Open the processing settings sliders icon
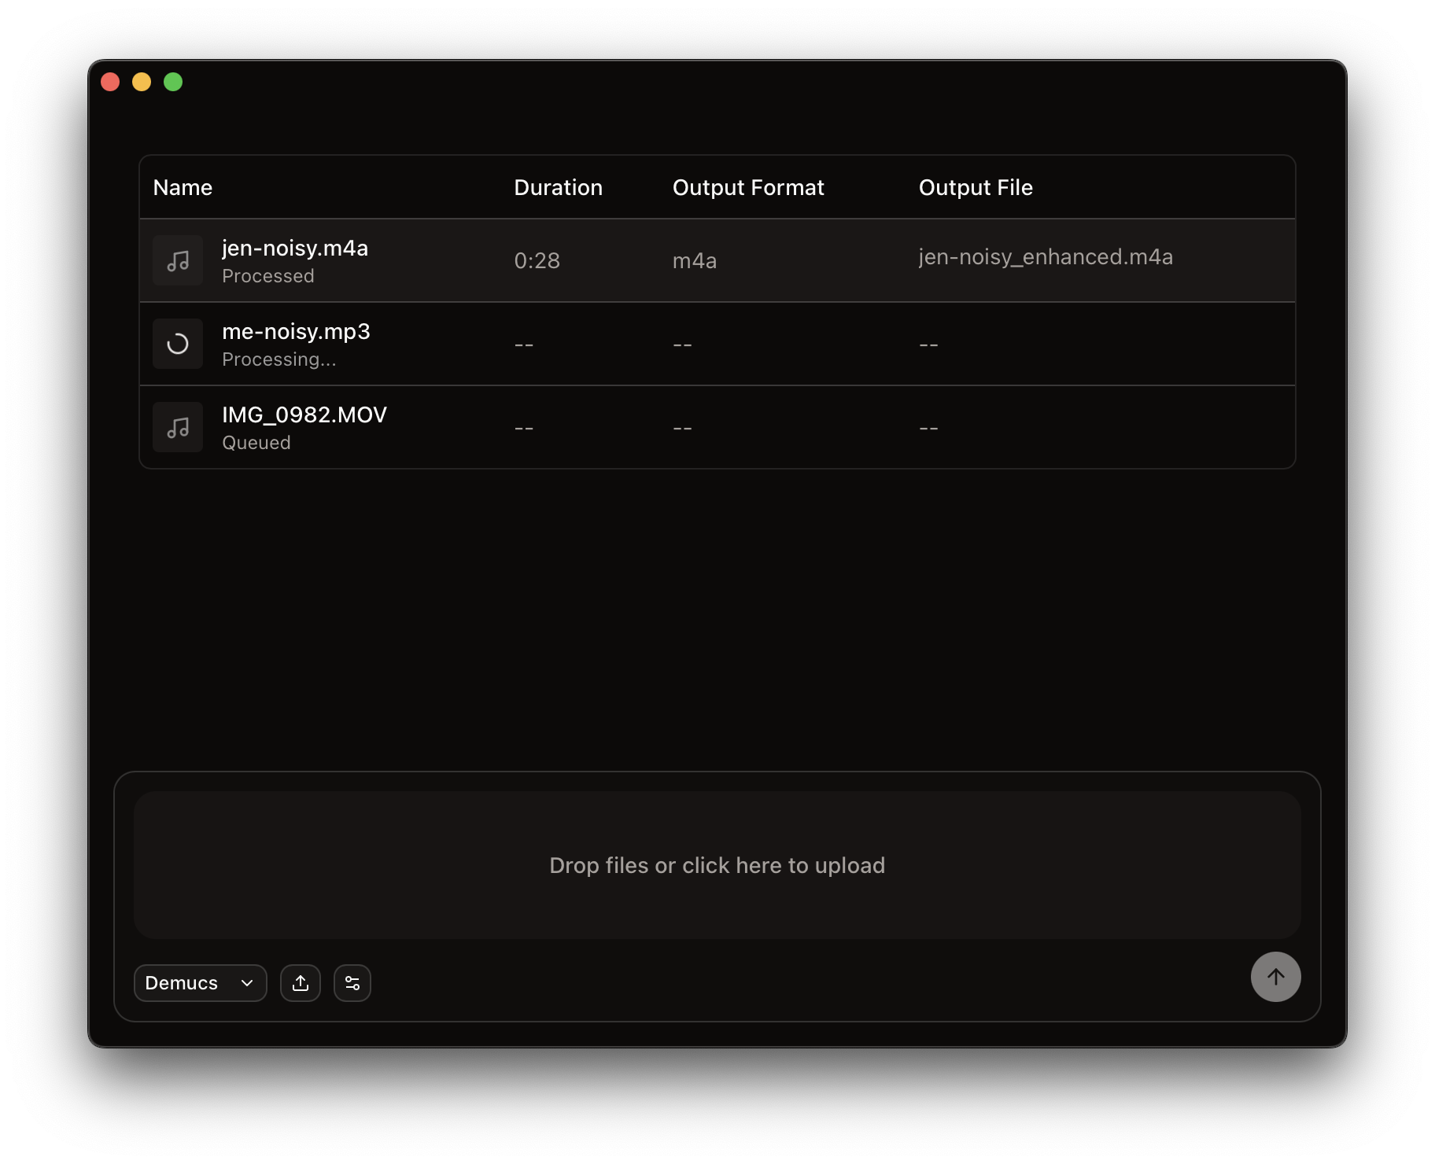 (x=352, y=982)
